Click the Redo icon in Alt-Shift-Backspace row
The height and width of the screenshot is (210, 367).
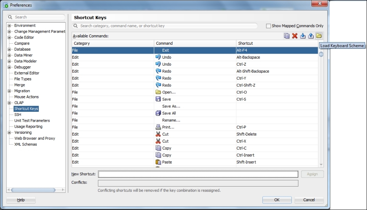(158, 71)
